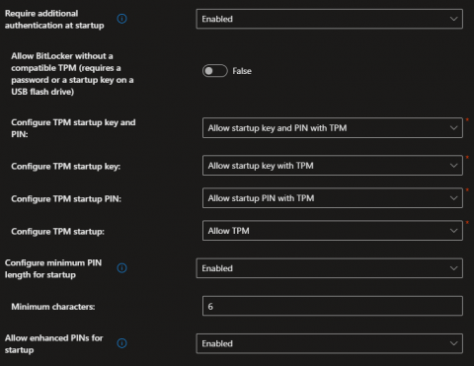The width and height of the screenshot is (474, 366).
Task: Click the 'Configure TPM startup PIN:' label
Action: click(x=66, y=199)
